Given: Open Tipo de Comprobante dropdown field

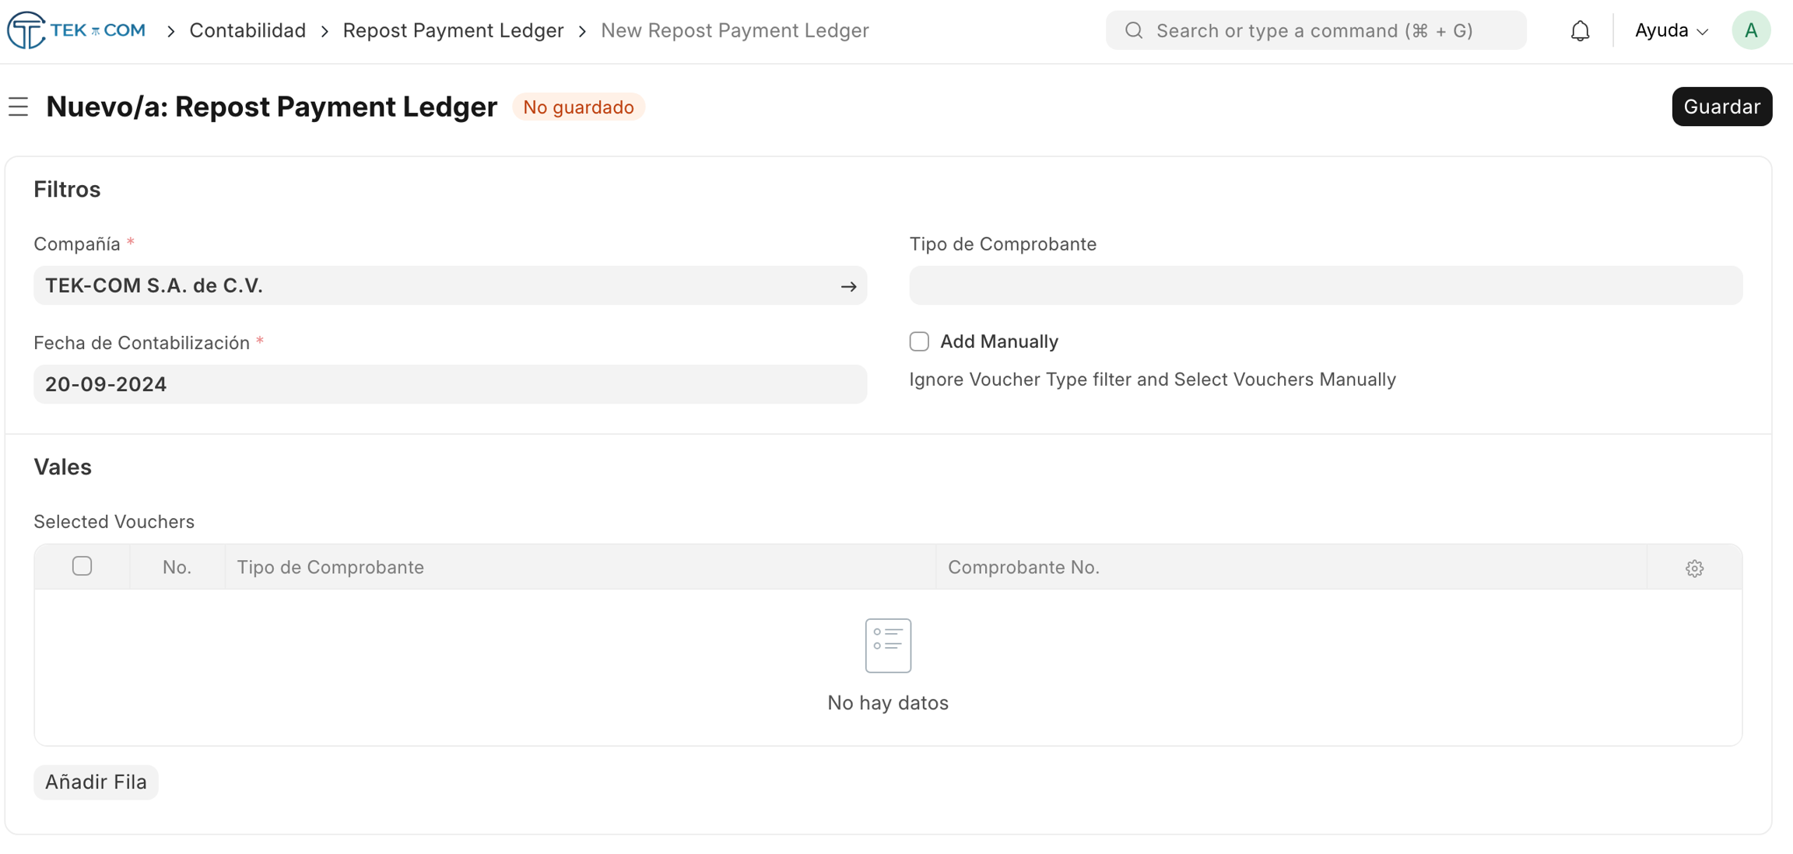Looking at the screenshot, I should (1325, 285).
